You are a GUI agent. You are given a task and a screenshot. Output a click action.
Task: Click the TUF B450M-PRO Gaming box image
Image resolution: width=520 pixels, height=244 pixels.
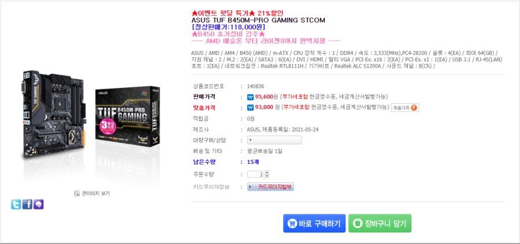pos(127,116)
